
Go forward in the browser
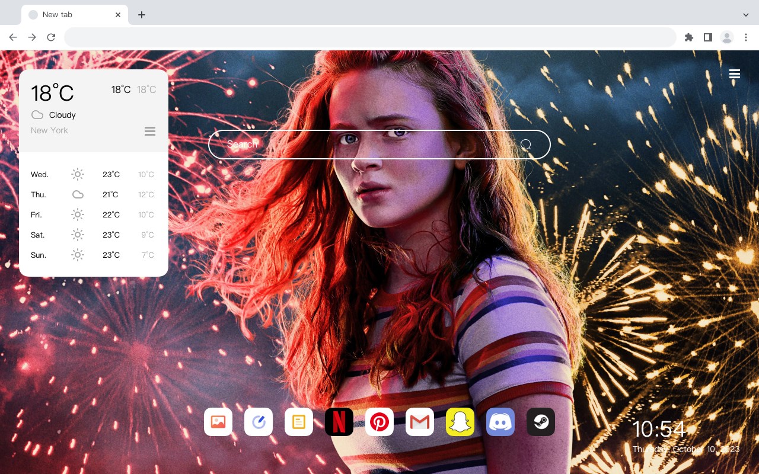pos(32,37)
